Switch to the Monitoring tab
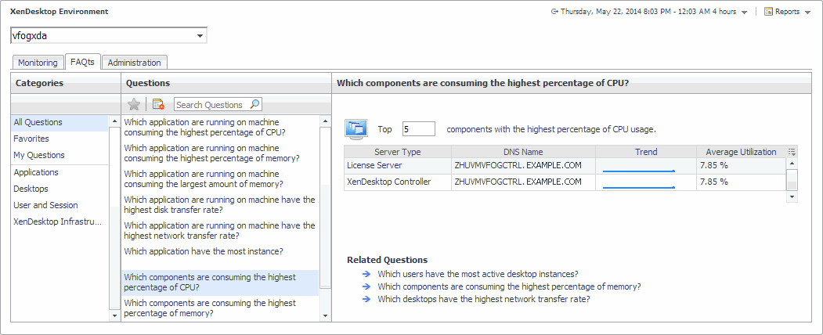823x335 pixels. pyautogui.click(x=38, y=63)
